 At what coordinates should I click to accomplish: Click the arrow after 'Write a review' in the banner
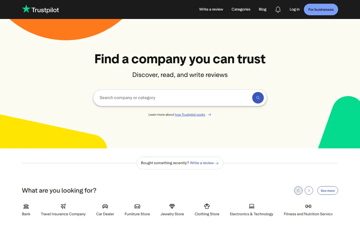(217, 163)
